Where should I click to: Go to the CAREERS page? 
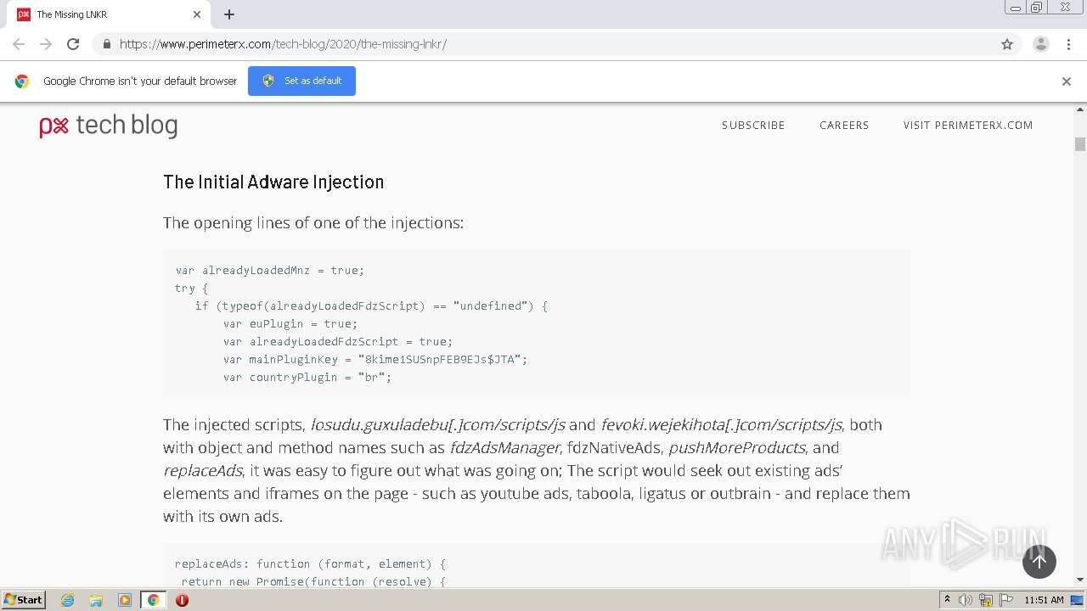click(843, 125)
